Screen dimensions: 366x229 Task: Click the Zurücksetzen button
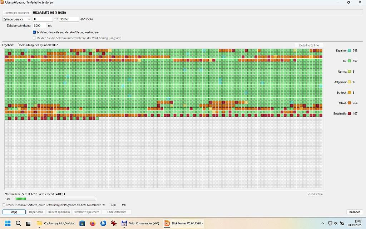coord(315,194)
